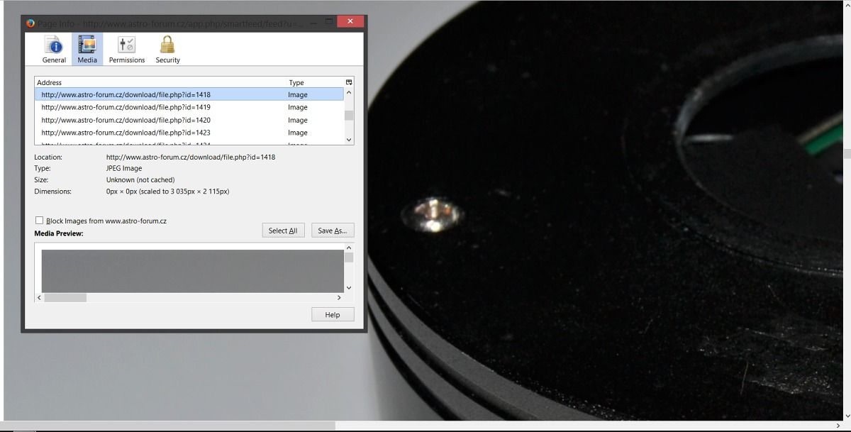Screen dimensions: 851x432
Task: Switch to the Media tab
Action: [x=87, y=50]
